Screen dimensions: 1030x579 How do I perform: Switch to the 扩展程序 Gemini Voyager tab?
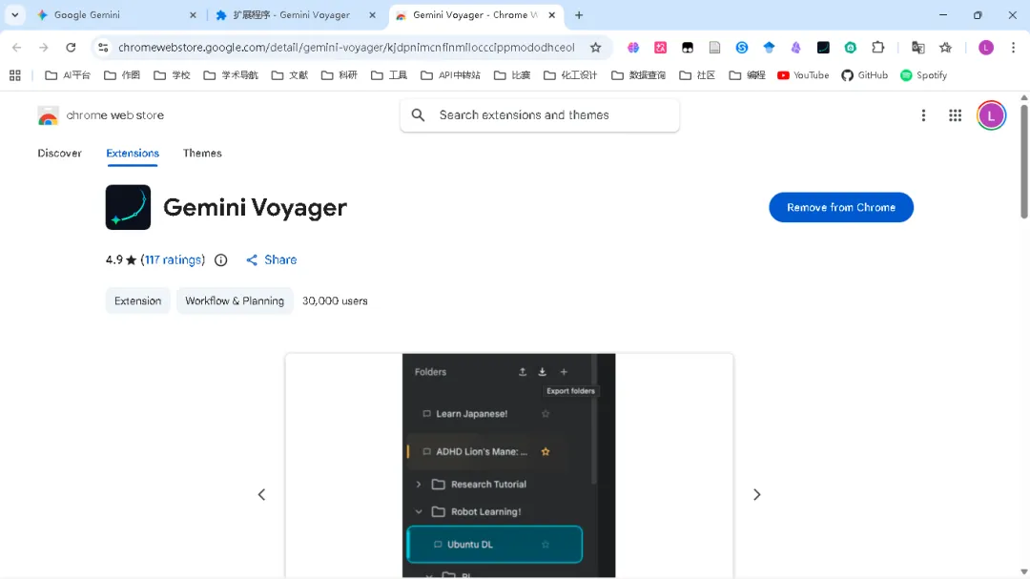tap(296, 15)
